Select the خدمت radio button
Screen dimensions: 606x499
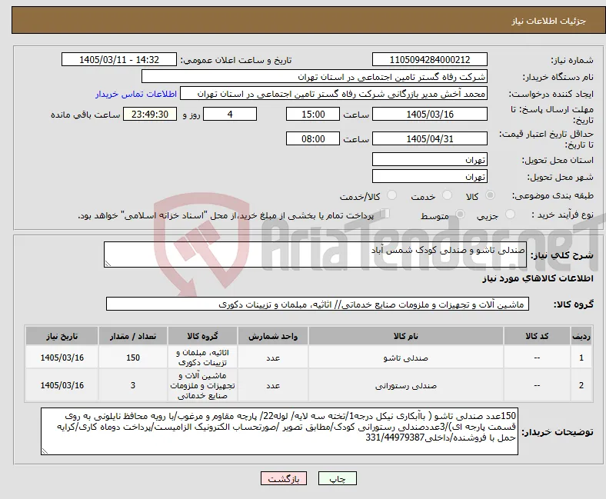(x=447, y=195)
